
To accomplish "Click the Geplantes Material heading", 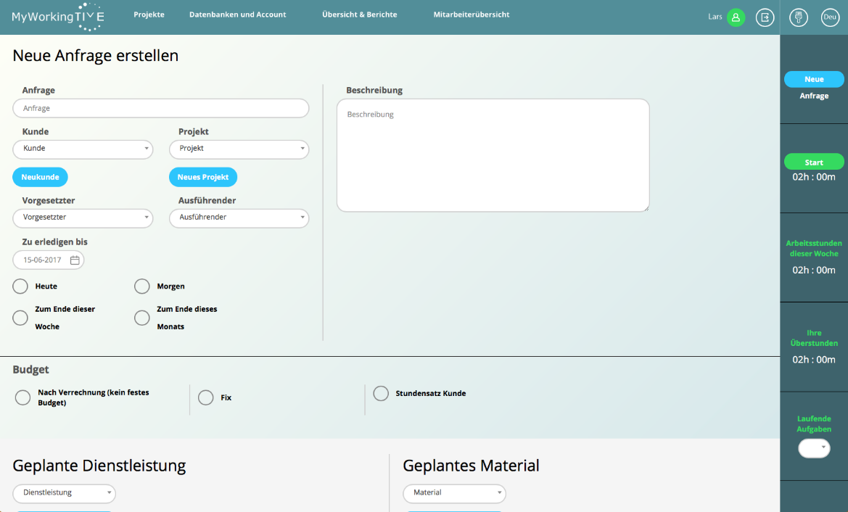I will click(x=471, y=466).
